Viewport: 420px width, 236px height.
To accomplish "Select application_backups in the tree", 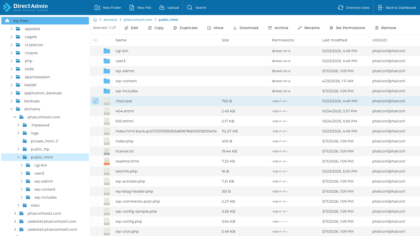I will tap(43, 93).
